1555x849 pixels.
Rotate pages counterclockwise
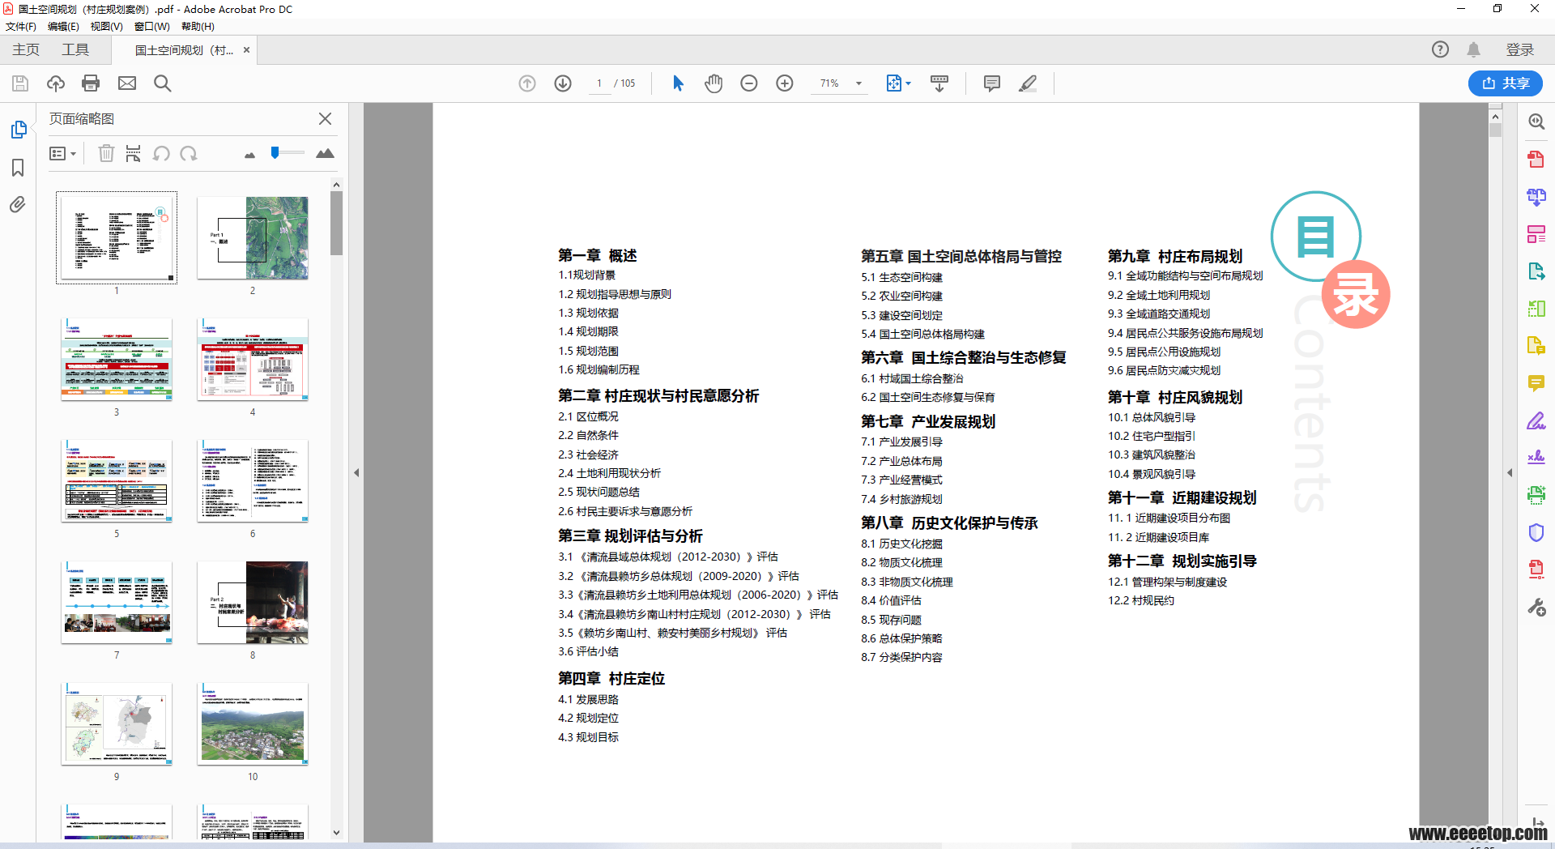click(x=161, y=153)
